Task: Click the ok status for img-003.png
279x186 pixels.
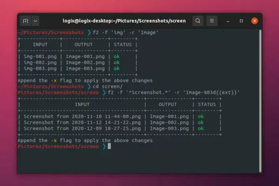Action: (117, 69)
